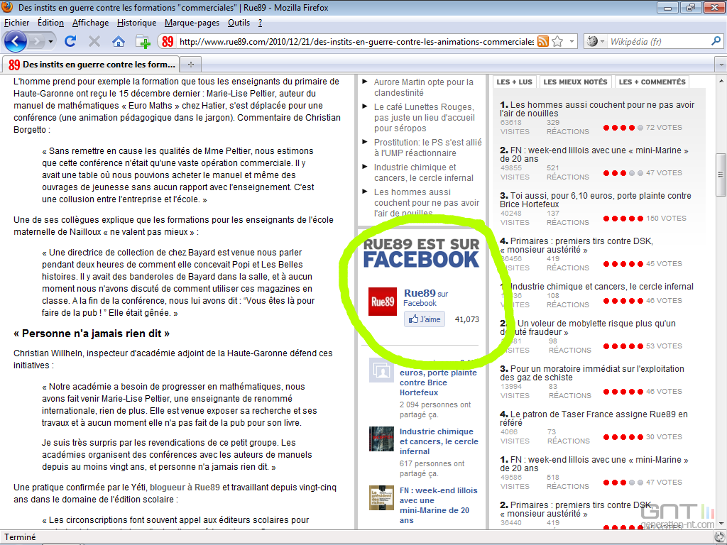Open the back/forward history dropdown arrow

(50, 42)
